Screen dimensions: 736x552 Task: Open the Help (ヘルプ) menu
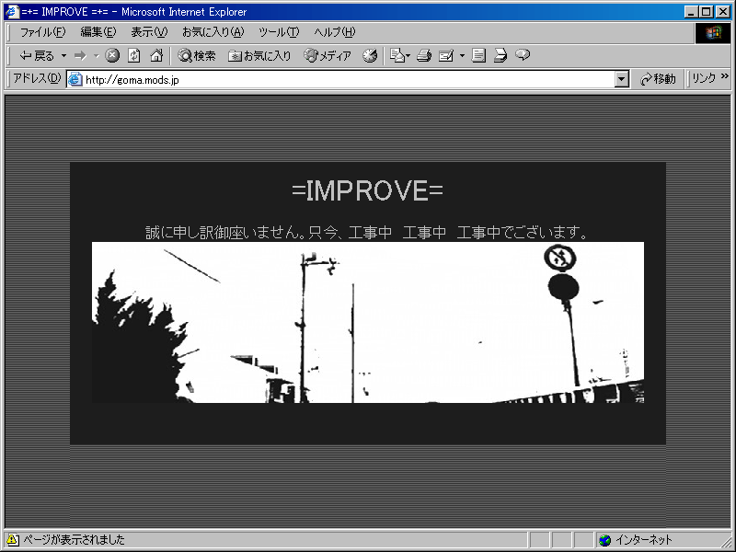(334, 32)
